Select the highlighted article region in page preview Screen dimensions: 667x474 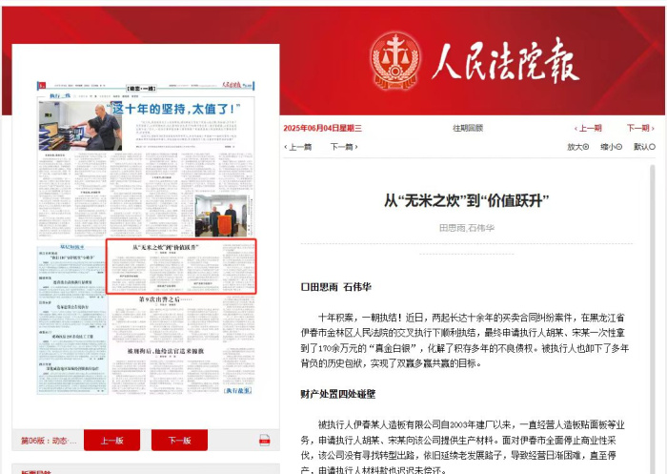[x=181, y=266]
